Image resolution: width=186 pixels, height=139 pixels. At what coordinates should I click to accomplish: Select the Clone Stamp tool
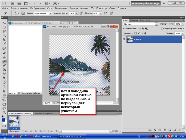pyautogui.click(x=4, y=57)
